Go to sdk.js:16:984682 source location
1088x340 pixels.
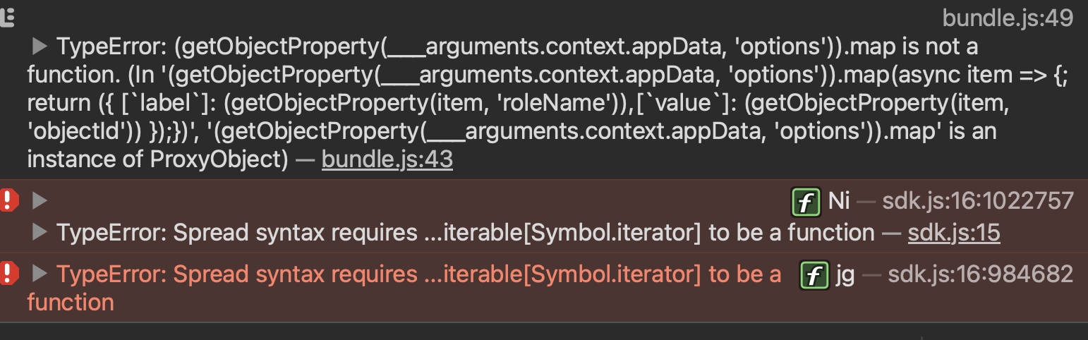981,274
